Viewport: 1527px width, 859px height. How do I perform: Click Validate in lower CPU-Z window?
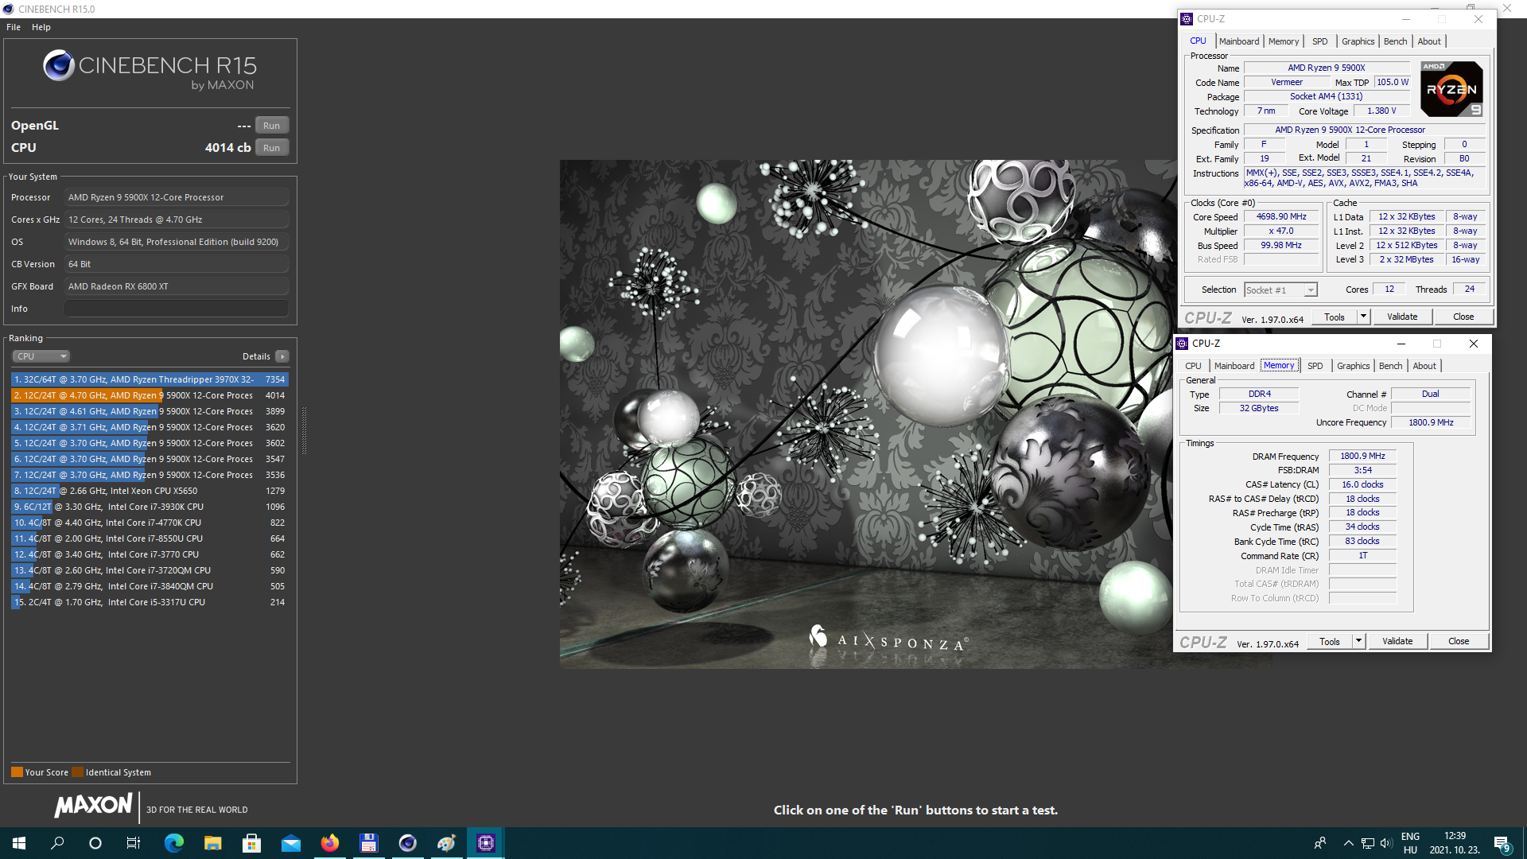(1397, 642)
